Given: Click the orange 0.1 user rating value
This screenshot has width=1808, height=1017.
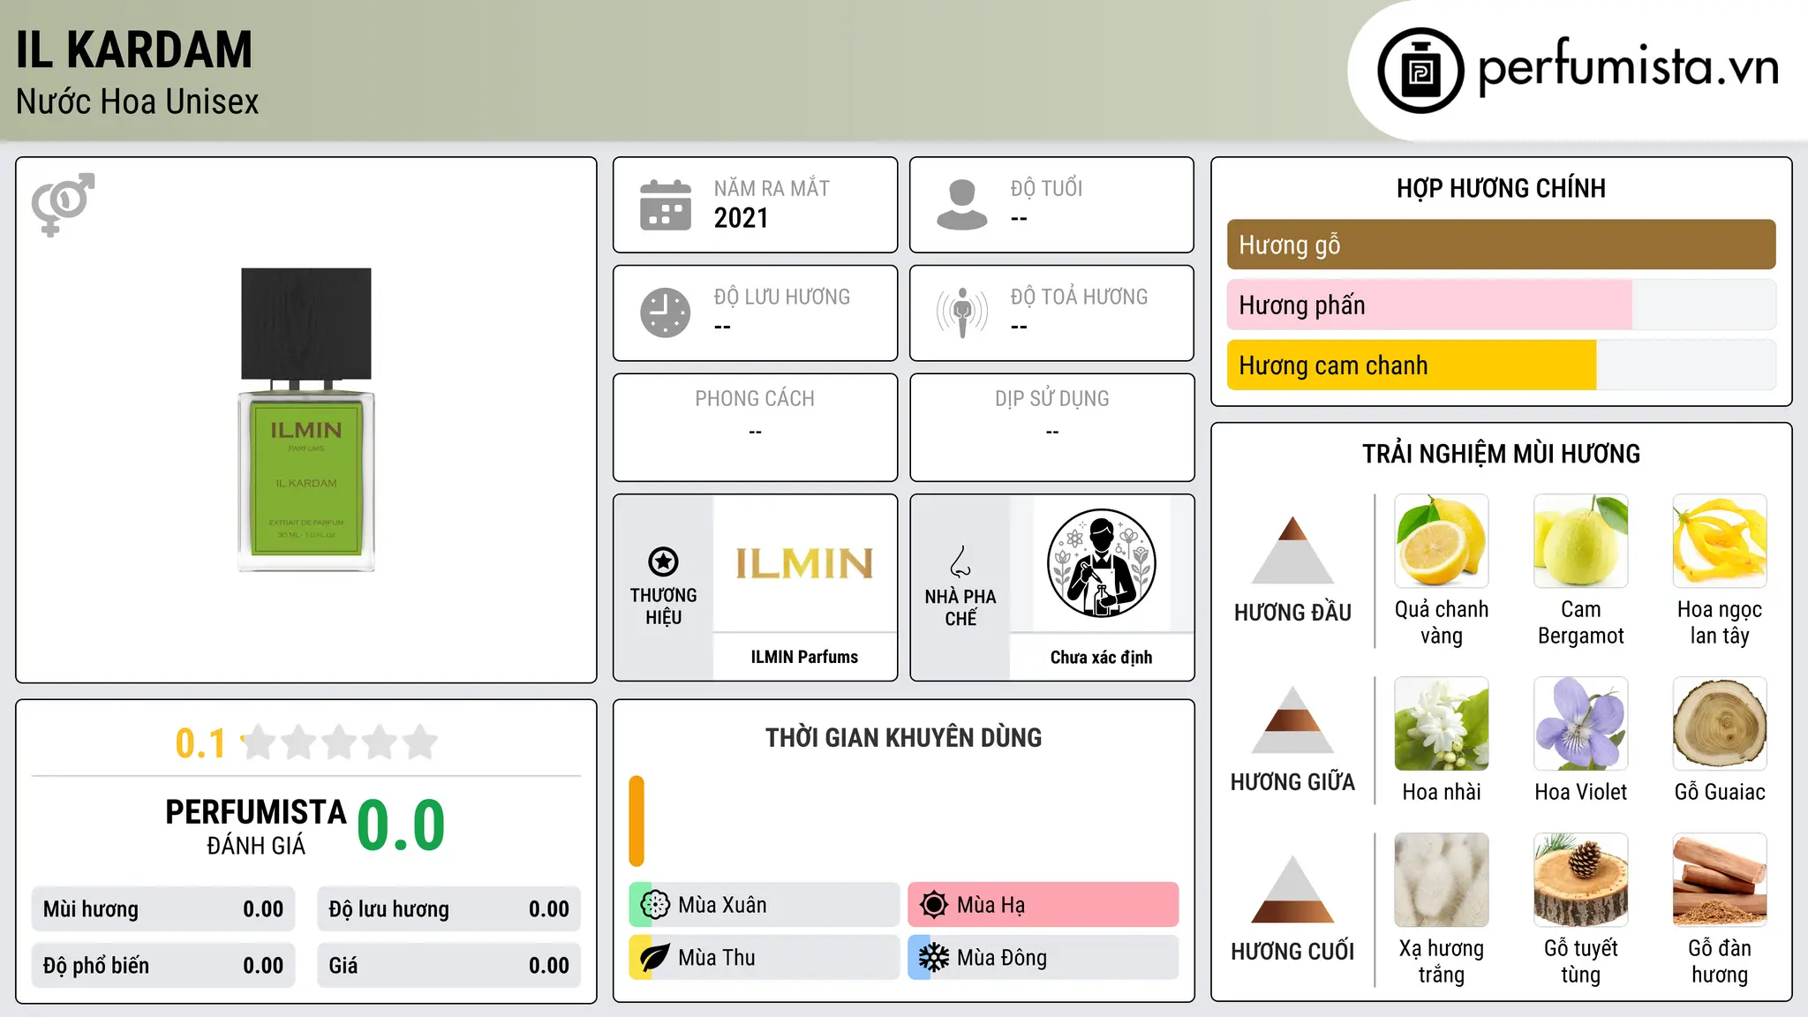Looking at the screenshot, I should (200, 743).
